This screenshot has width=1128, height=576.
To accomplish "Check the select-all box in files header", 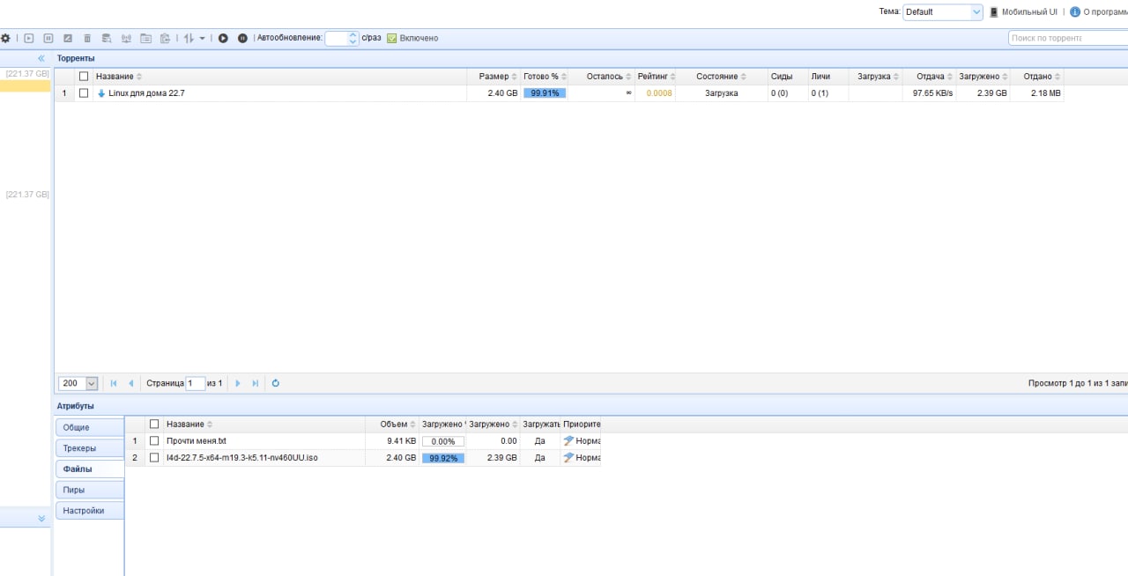I will (154, 424).
